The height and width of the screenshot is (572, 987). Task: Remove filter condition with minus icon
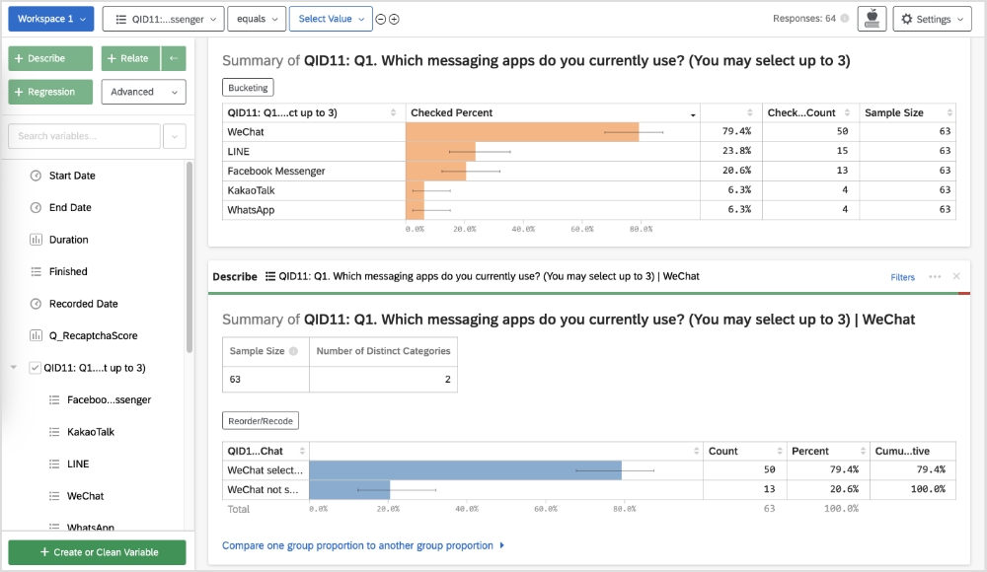tap(381, 20)
